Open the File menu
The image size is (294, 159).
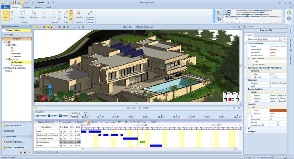(6, 7)
